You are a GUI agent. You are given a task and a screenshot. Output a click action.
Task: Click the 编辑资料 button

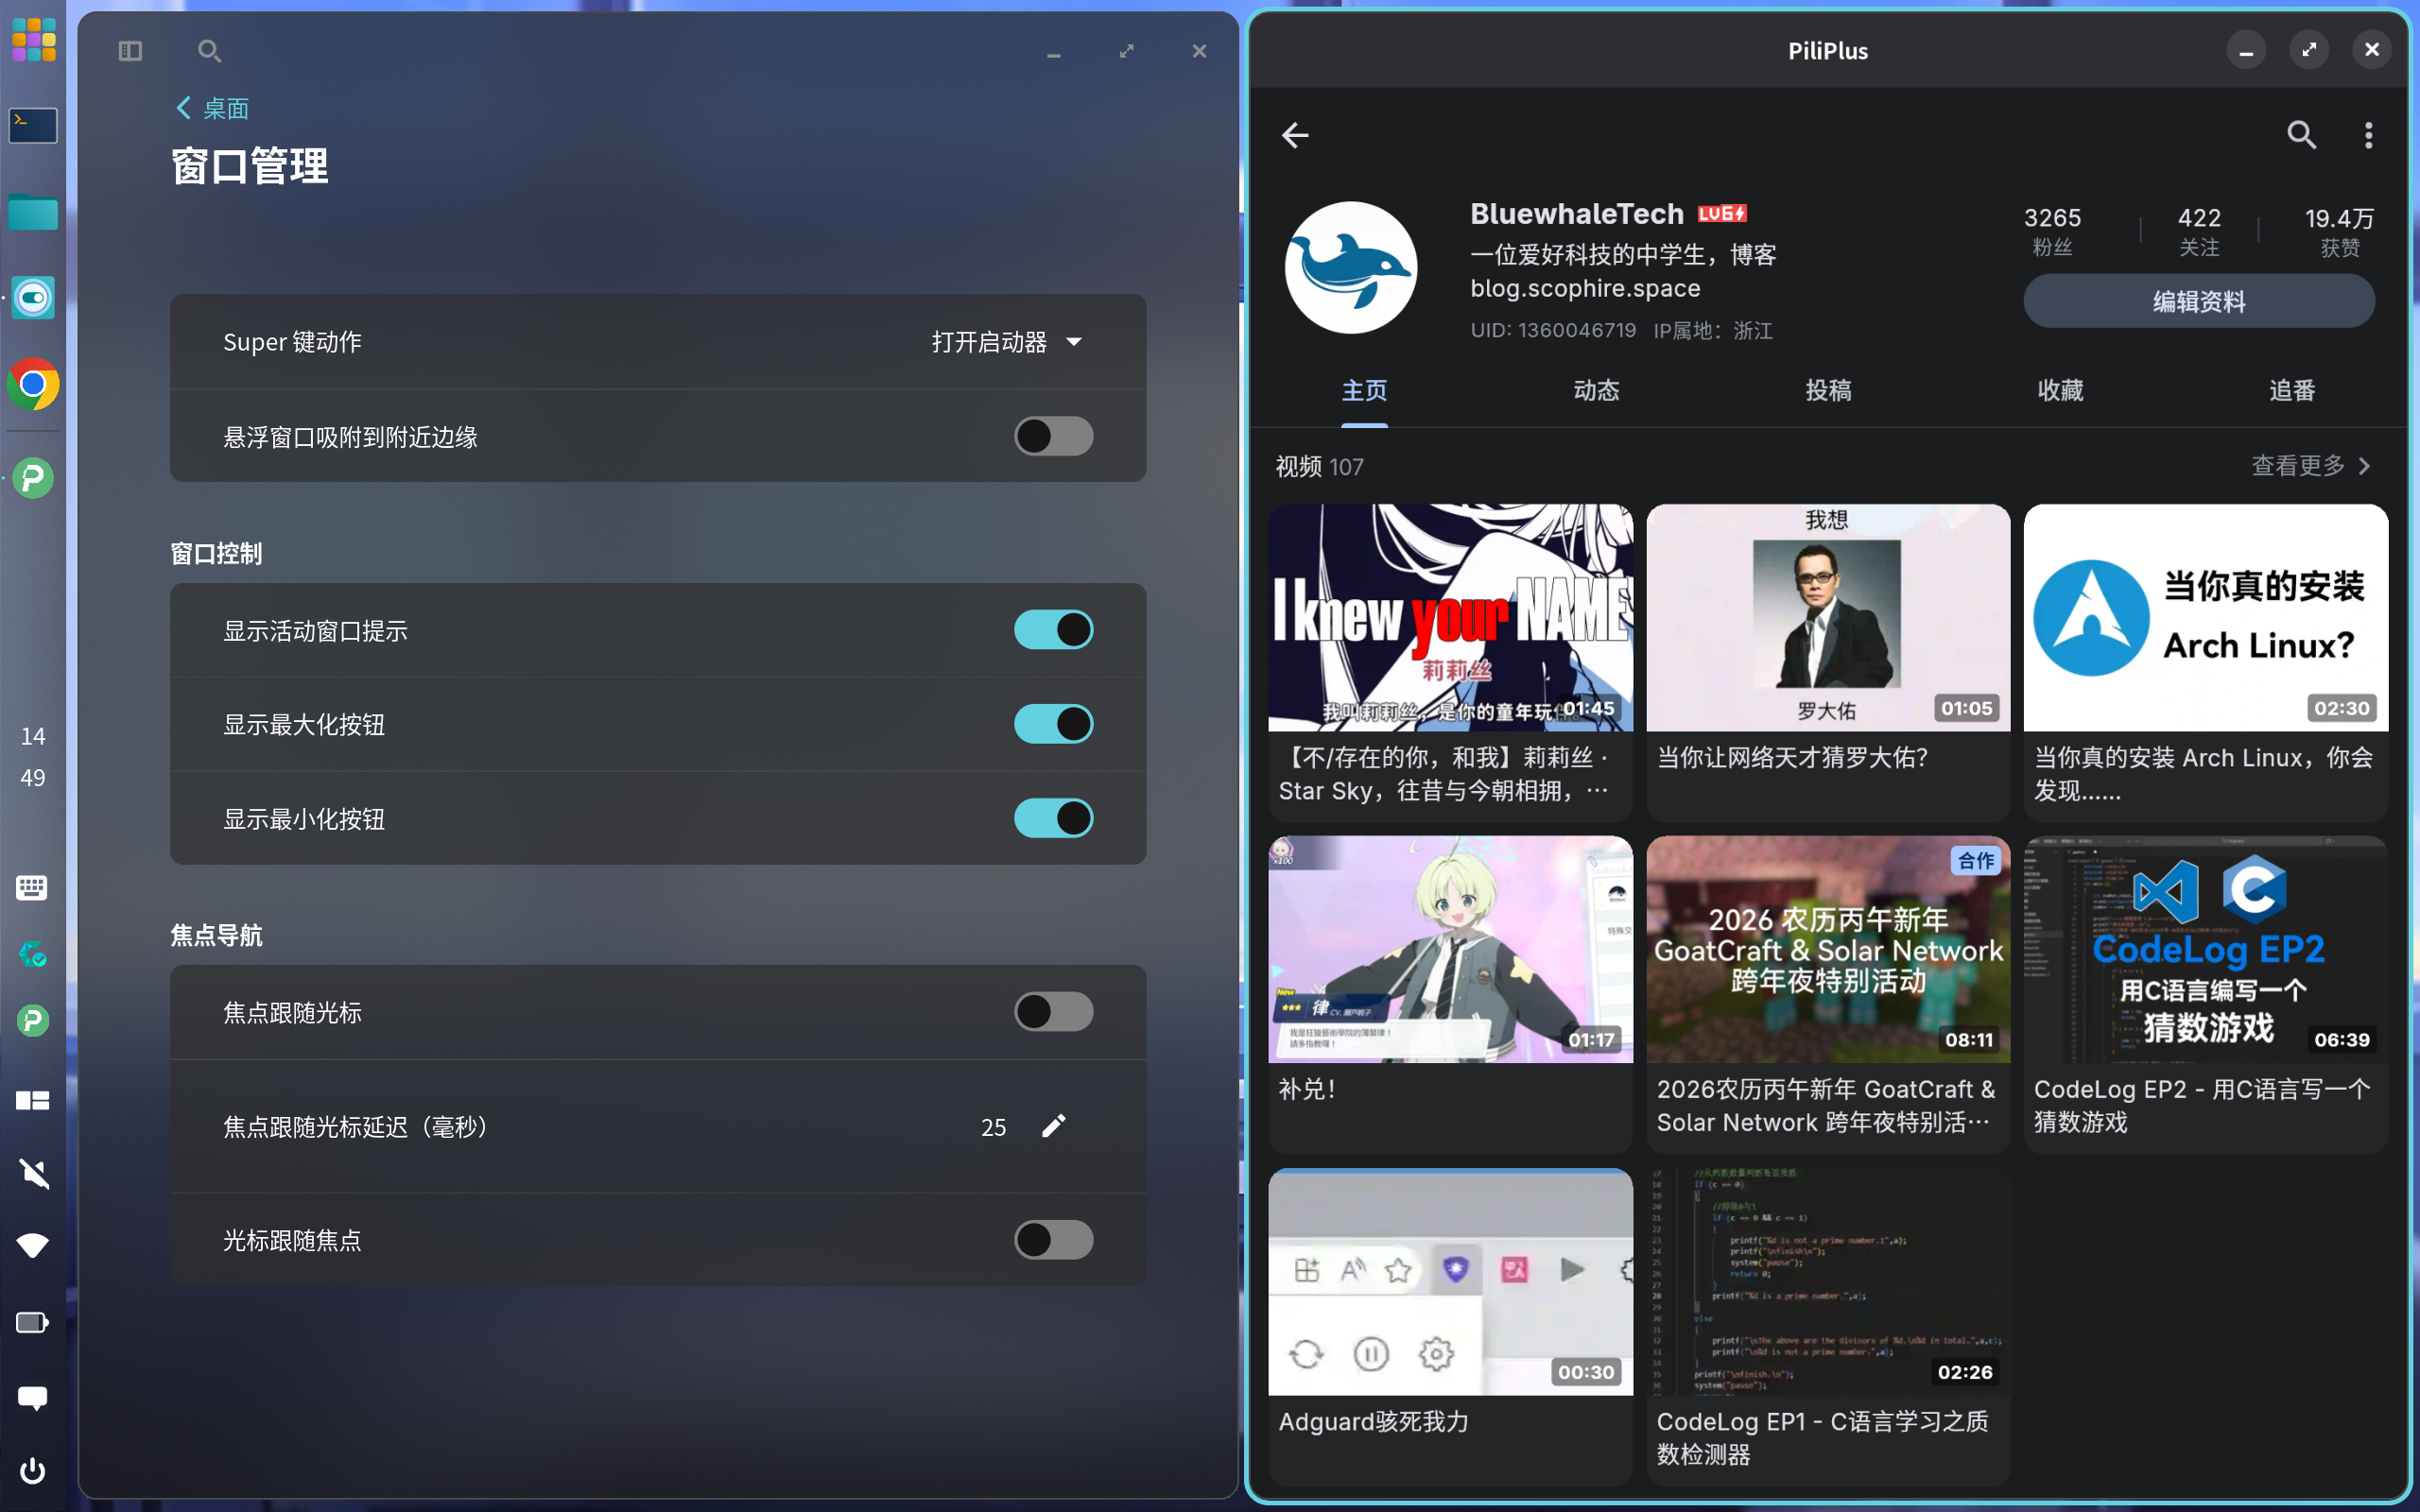point(2199,301)
